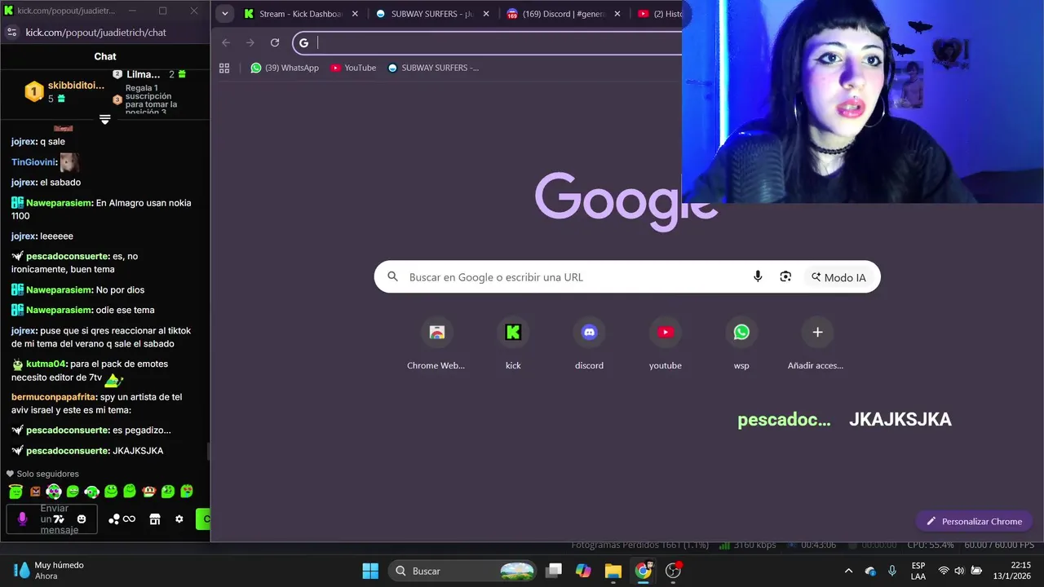Open OBS Studio from the taskbar

point(674,571)
